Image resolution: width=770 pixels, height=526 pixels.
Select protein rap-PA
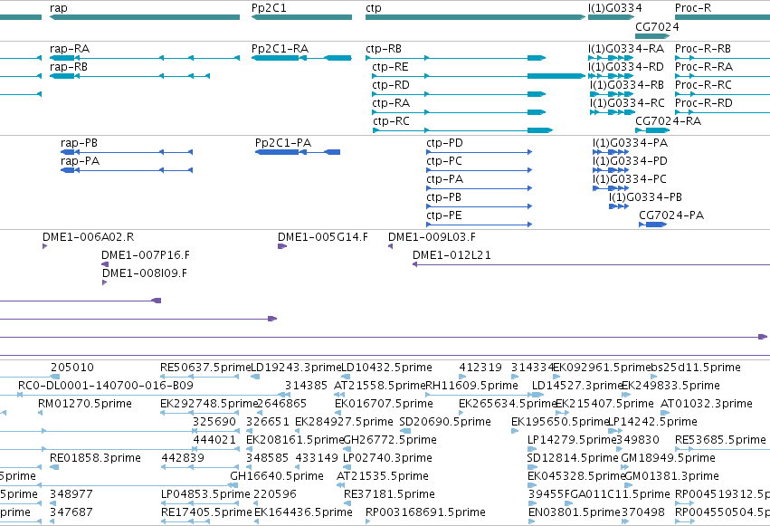pos(80,161)
